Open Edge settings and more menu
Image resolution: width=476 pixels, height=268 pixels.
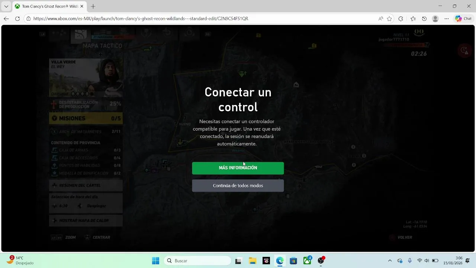tap(447, 19)
